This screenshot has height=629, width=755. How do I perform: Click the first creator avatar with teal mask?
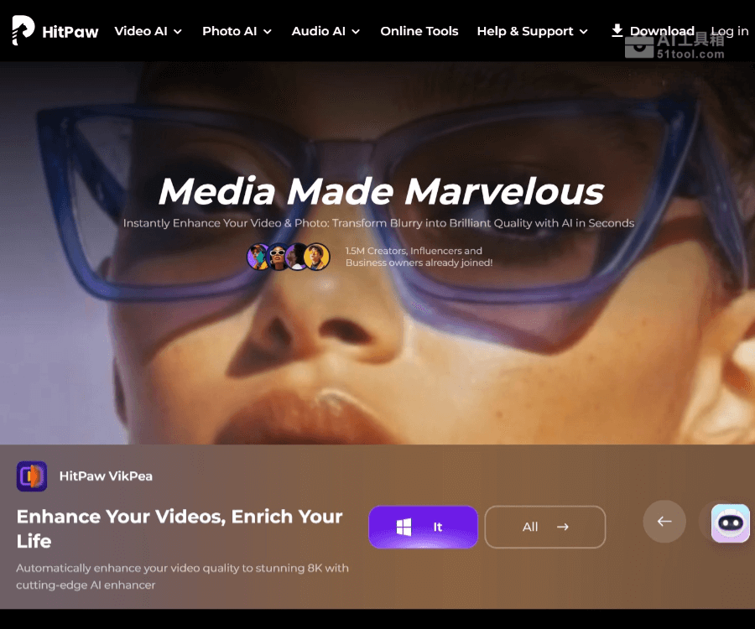pos(258,257)
